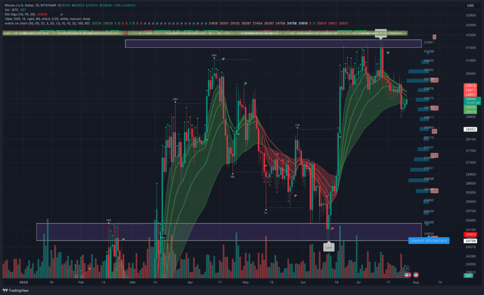
Task: Click the +191 (+0.65%) change value
Action: (125, 6)
